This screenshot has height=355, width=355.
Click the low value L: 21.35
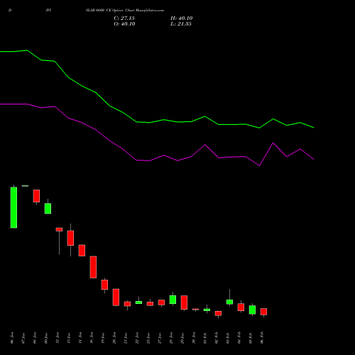click(x=181, y=24)
